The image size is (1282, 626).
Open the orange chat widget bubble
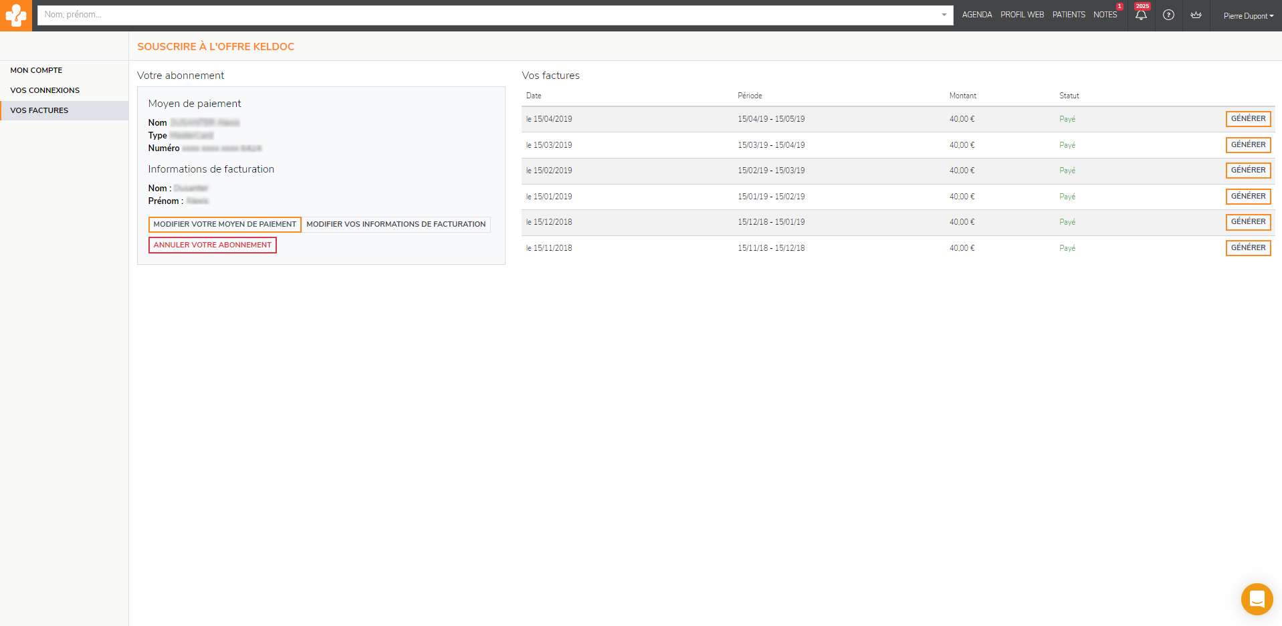pyautogui.click(x=1257, y=599)
